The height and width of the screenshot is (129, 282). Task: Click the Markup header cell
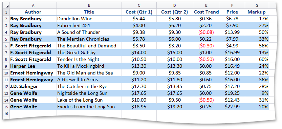tap(257, 12)
